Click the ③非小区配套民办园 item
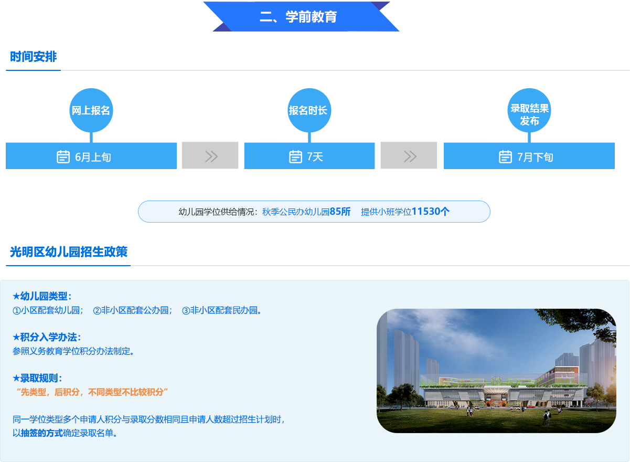The width and height of the screenshot is (630, 462). click(222, 310)
